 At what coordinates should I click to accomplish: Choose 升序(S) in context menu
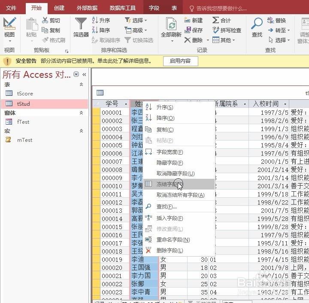pos(179,107)
